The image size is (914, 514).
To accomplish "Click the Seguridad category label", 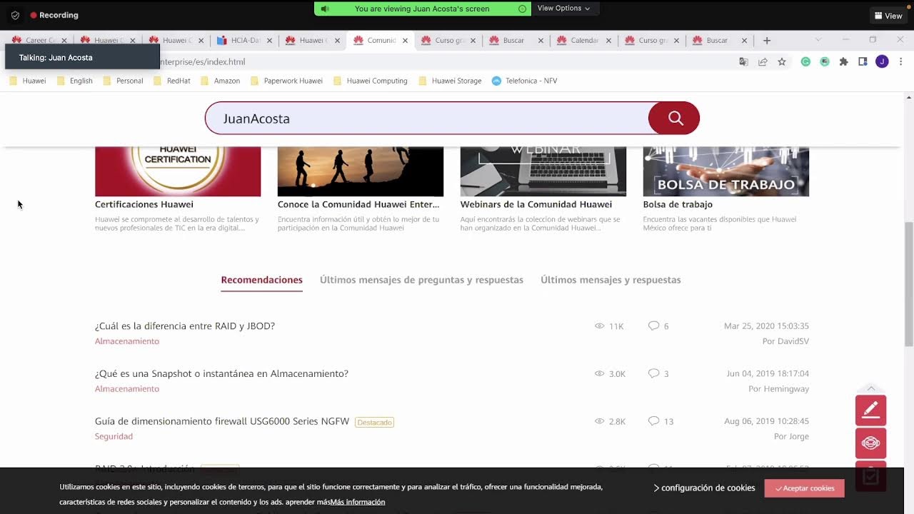I will tap(114, 436).
